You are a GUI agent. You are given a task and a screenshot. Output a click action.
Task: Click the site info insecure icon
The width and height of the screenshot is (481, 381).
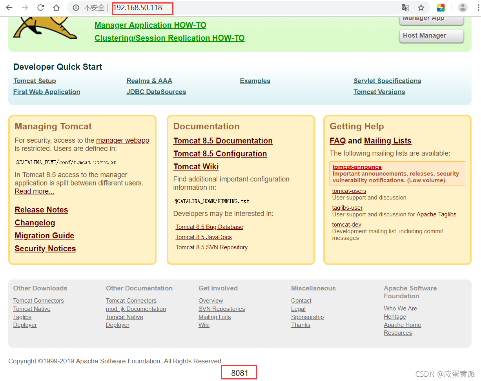(76, 7)
